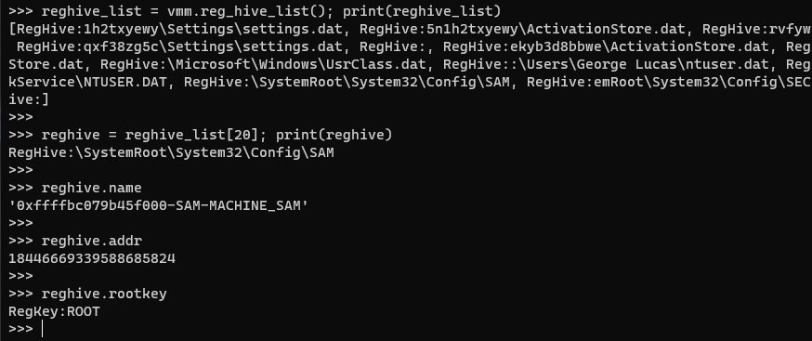Click the reghive.addr command
Screen dimensions: 812x341
(92, 241)
